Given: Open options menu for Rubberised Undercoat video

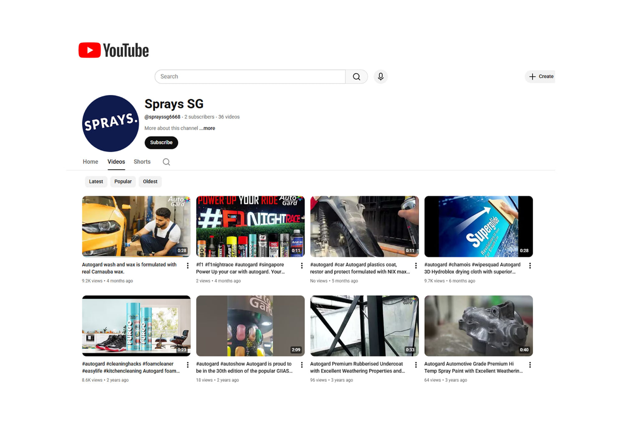Looking at the screenshot, I should click(416, 365).
